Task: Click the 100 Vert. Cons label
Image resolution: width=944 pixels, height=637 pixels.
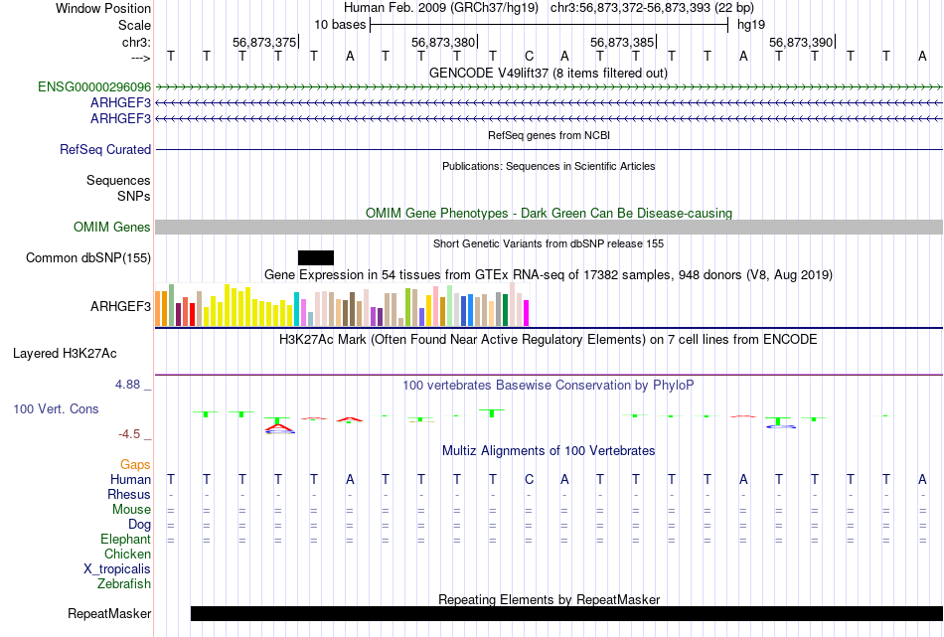Action: (x=56, y=408)
